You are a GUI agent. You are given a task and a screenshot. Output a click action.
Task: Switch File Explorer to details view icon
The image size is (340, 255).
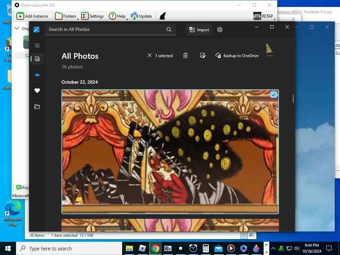pyautogui.click(x=244, y=235)
